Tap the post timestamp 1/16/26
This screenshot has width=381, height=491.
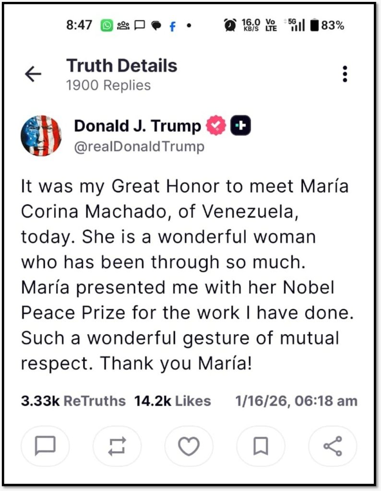click(x=296, y=401)
